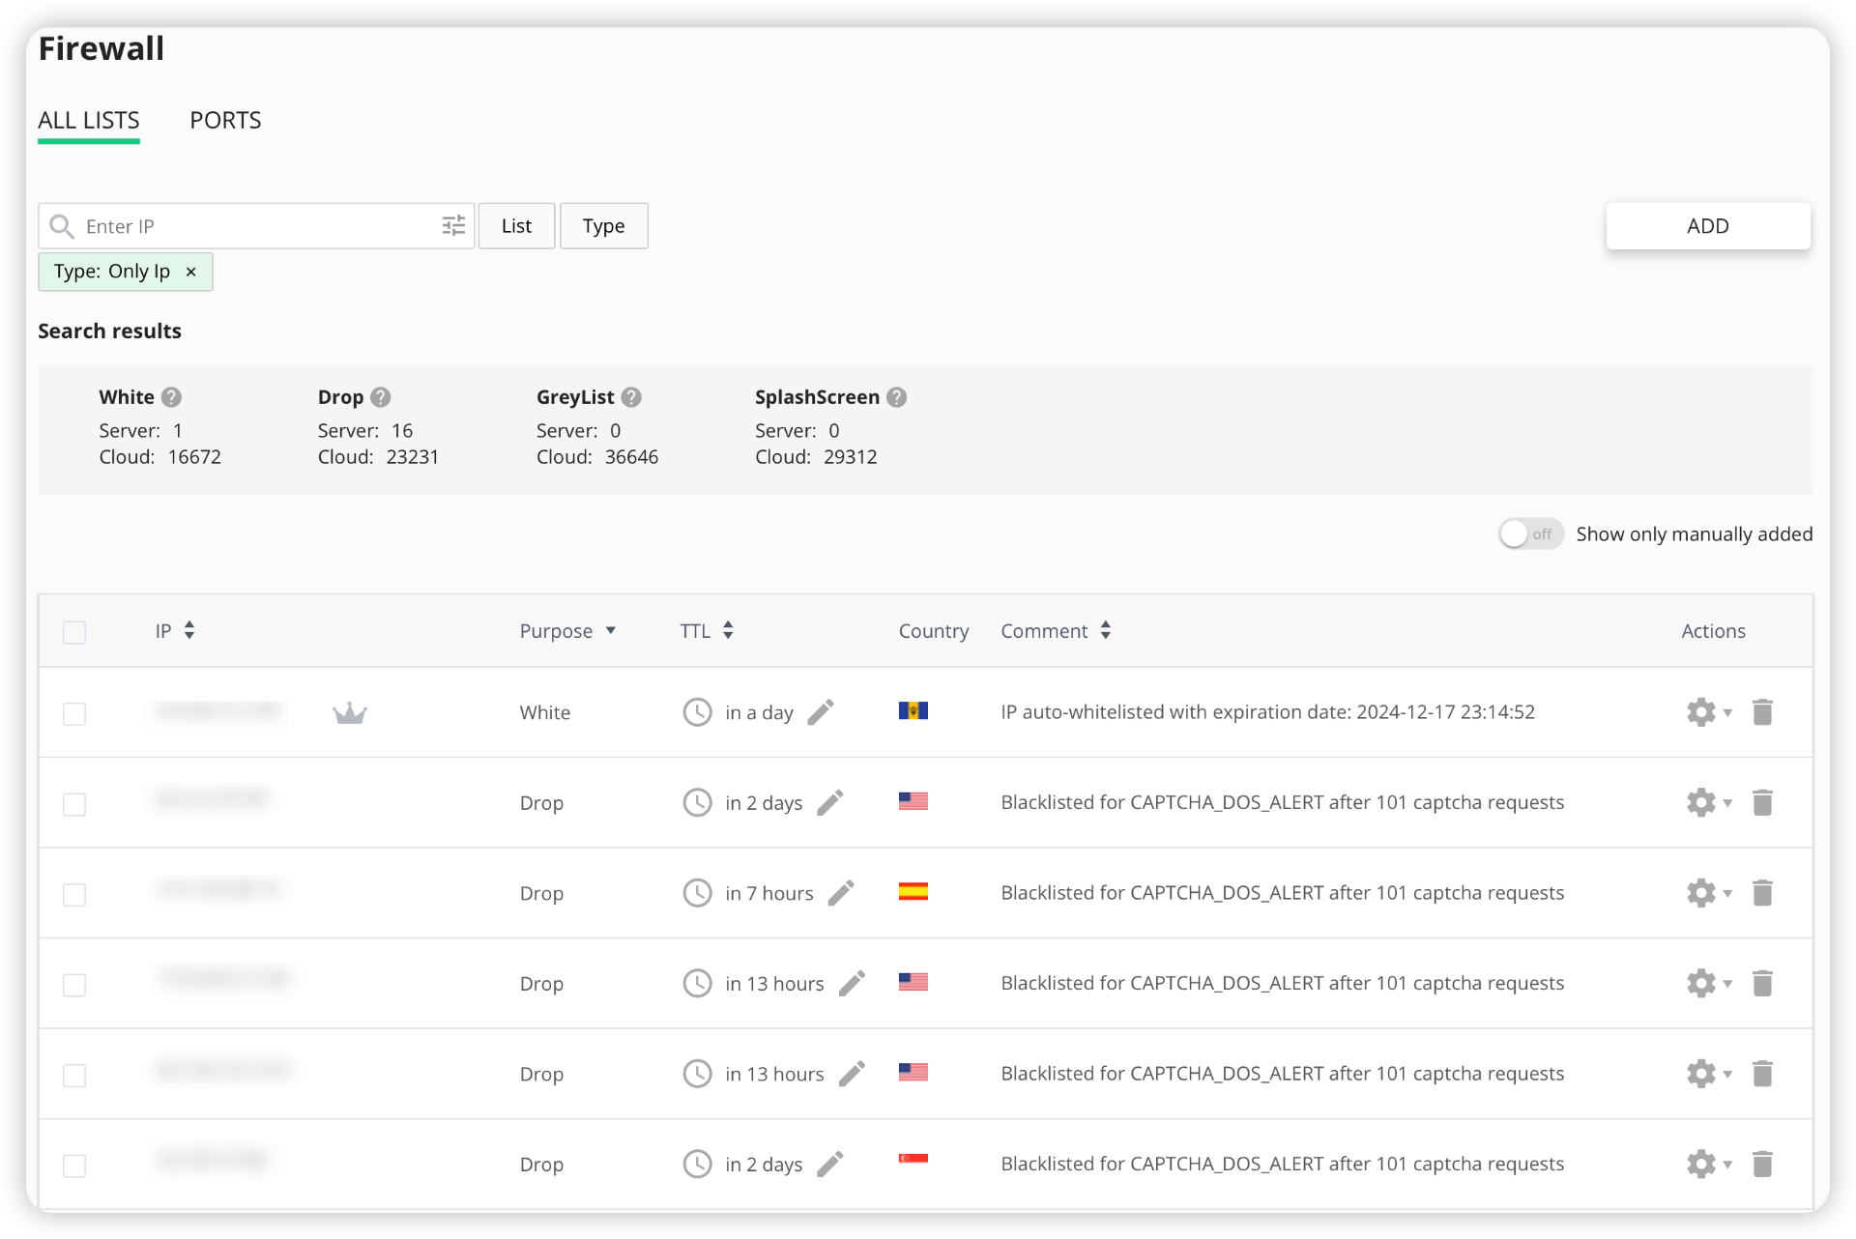This screenshot has width=1856, height=1239.
Task: Open the search filter options icon
Action: pyautogui.click(x=453, y=226)
